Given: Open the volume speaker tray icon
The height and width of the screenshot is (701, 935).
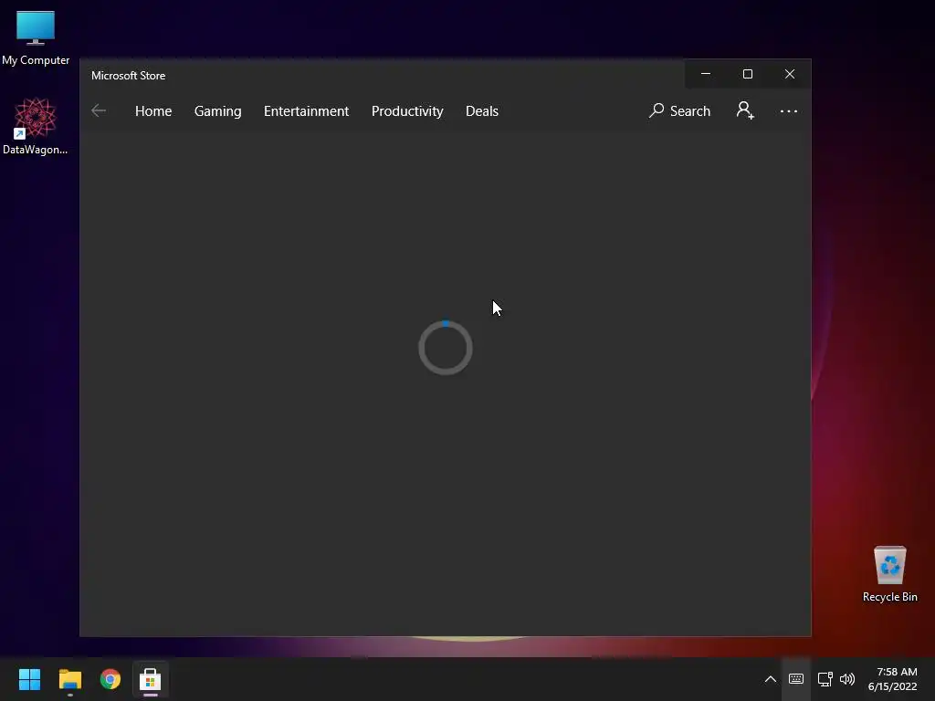Looking at the screenshot, I should pyautogui.click(x=846, y=679).
